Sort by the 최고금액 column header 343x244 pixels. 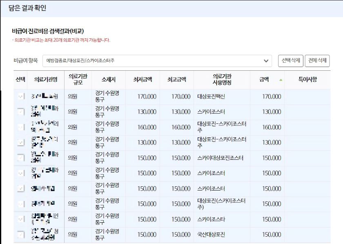177,80
